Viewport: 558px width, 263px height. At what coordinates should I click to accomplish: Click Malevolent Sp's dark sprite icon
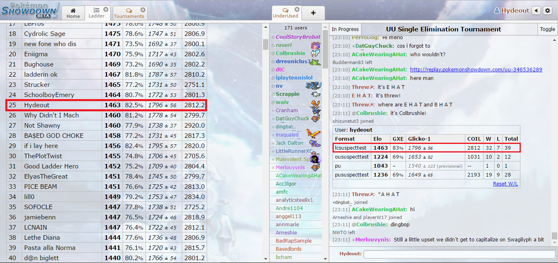pyautogui.click(x=315, y=159)
